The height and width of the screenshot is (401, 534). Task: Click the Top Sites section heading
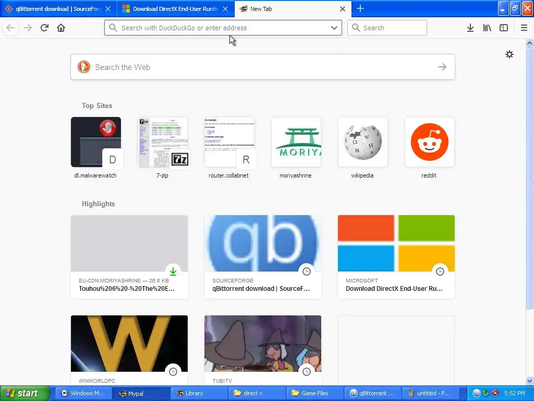[97, 105]
